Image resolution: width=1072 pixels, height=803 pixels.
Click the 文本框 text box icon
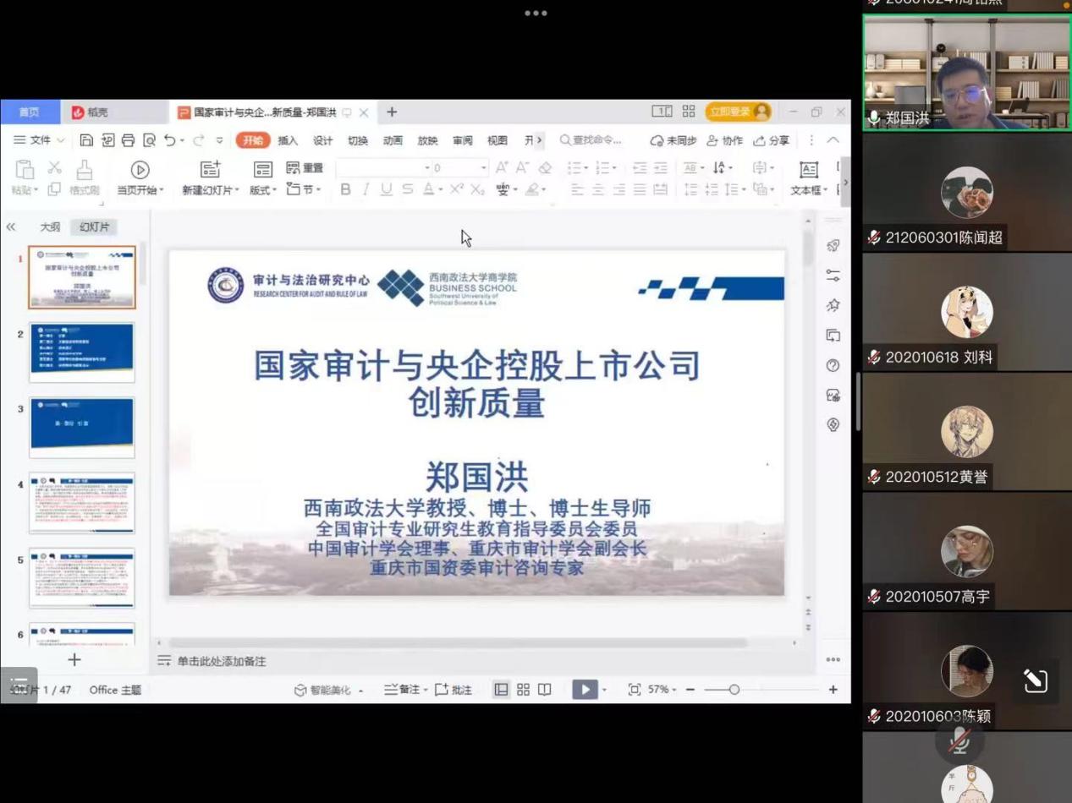pos(808,170)
